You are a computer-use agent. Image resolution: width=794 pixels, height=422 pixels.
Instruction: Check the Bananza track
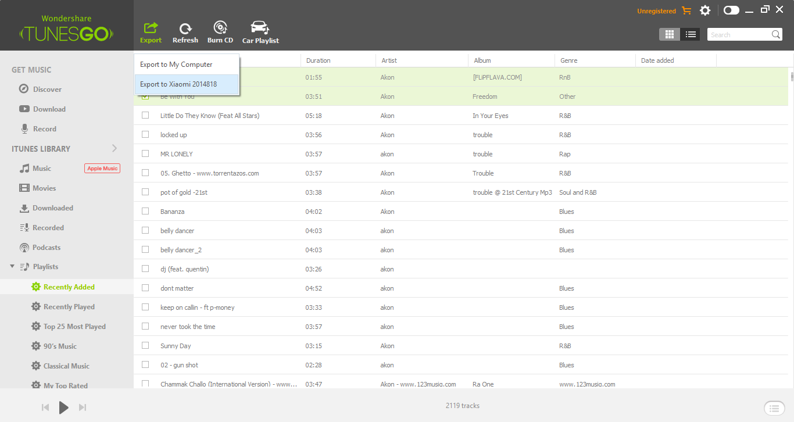point(145,212)
